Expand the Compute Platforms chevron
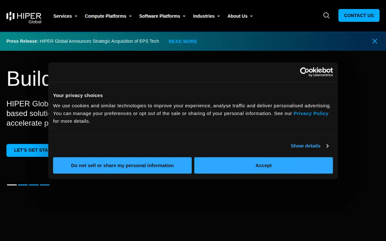The height and width of the screenshot is (241, 386). [130, 16]
